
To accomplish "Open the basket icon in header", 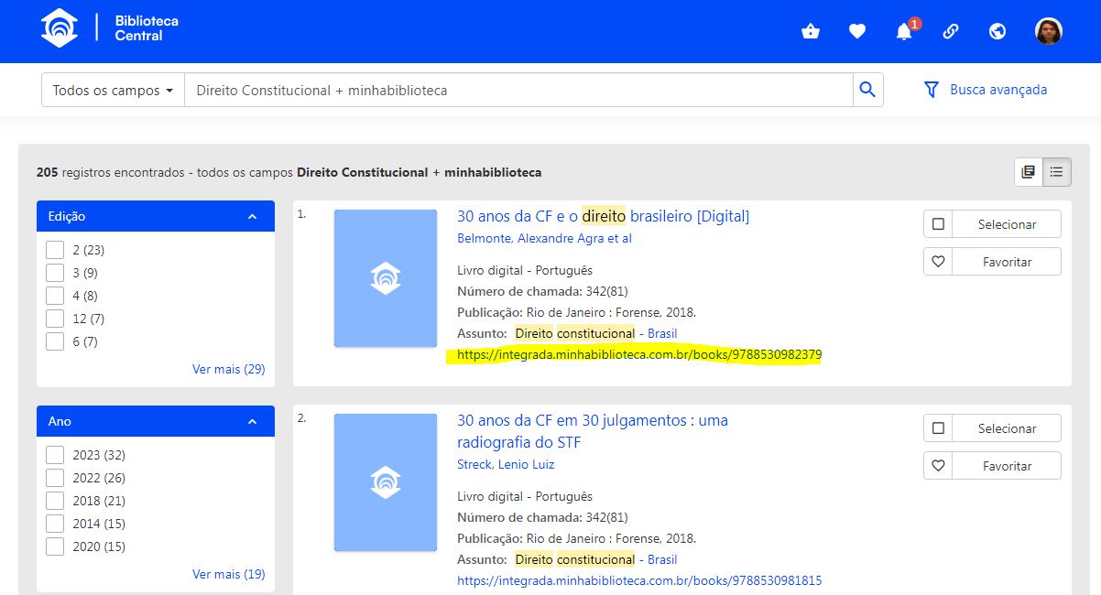I will [810, 32].
